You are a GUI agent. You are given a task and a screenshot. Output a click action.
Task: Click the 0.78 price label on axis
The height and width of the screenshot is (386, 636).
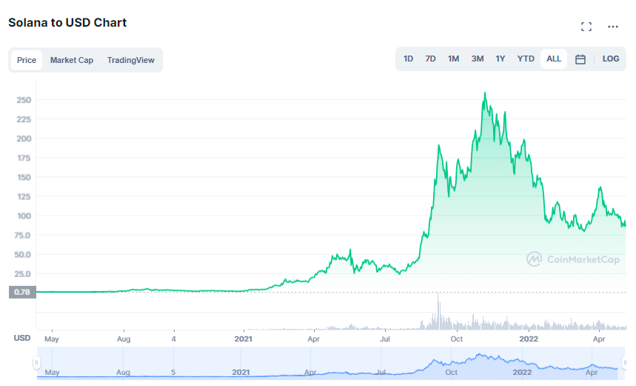pos(22,292)
